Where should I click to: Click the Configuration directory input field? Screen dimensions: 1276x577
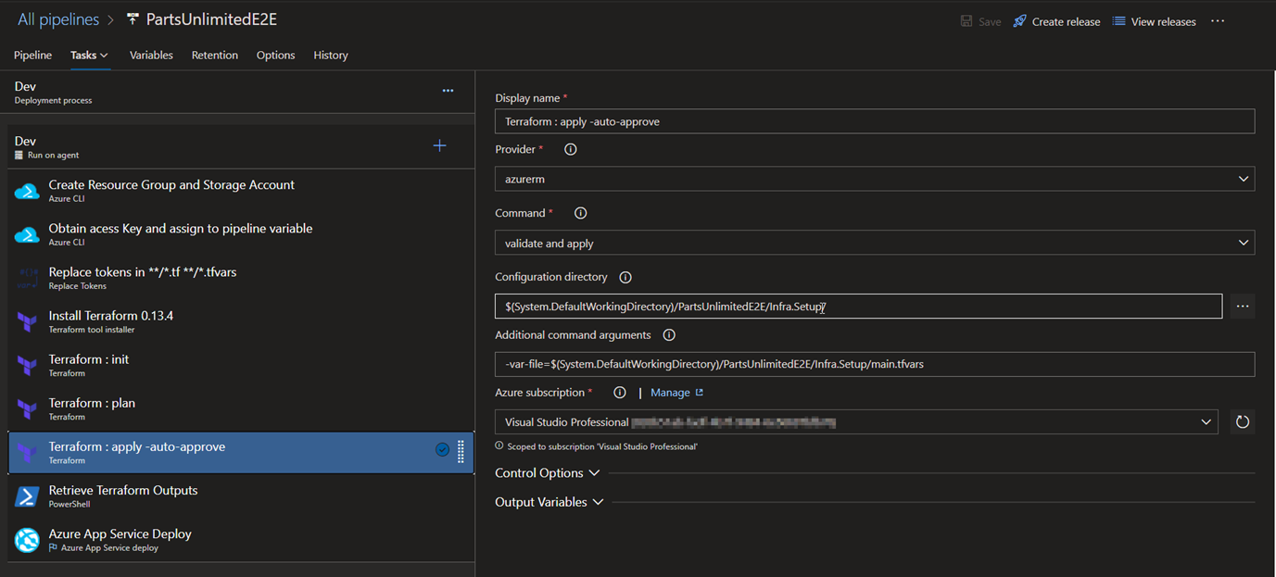point(858,306)
